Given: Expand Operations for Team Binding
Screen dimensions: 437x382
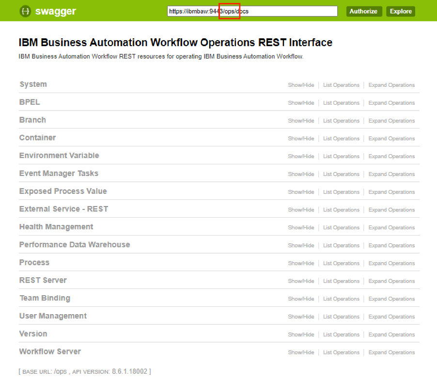Looking at the screenshot, I should click(x=391, y=299).
